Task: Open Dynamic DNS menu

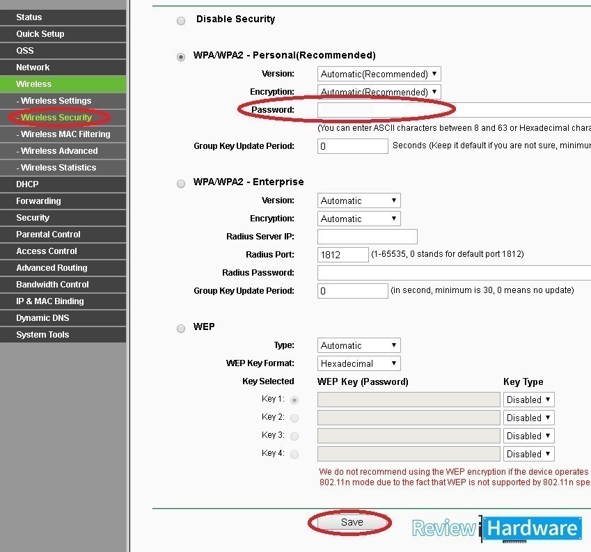Action: 63,318
